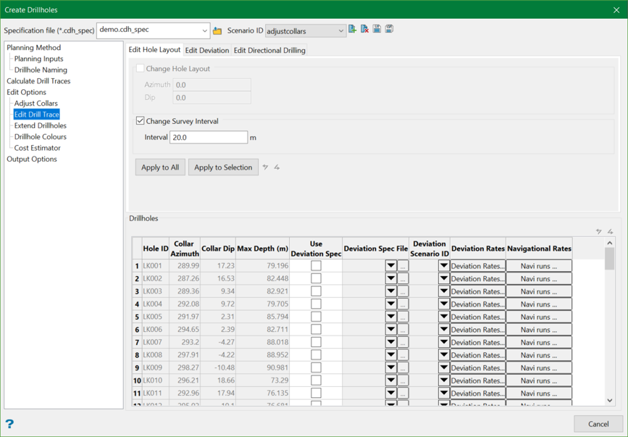Switch to the Edit Deviation tab

click(x=207, y=50)
